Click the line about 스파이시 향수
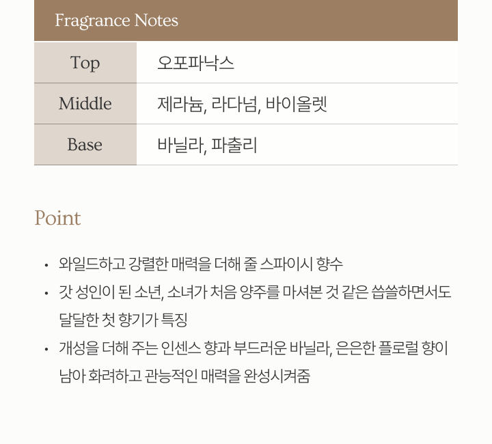 tap(201, 264)
